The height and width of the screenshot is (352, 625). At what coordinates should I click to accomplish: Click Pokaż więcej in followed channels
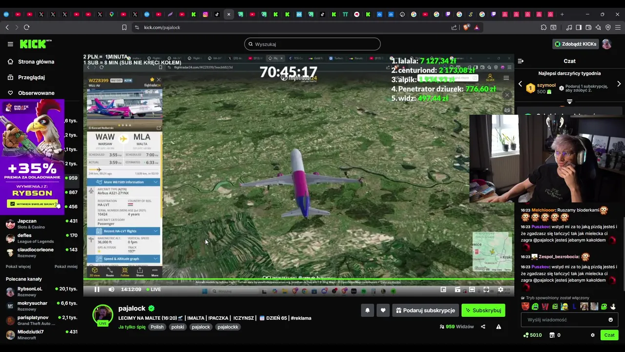click(18, 267)
